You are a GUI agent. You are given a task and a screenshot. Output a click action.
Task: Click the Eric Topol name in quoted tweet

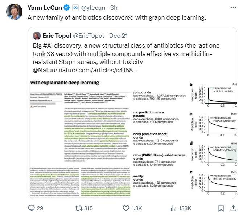[57, 36]
